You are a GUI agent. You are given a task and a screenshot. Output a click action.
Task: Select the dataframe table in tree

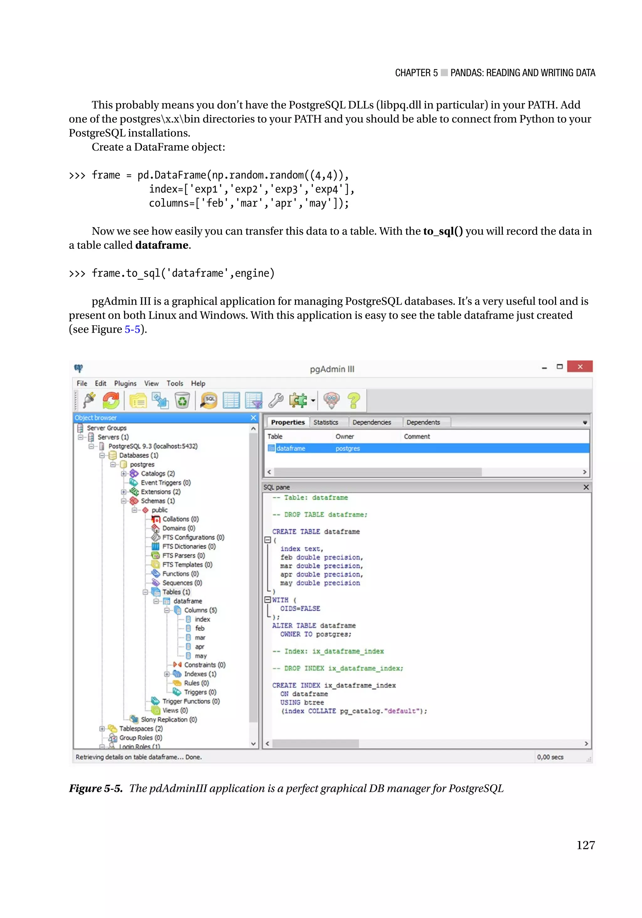pos(188,601)
